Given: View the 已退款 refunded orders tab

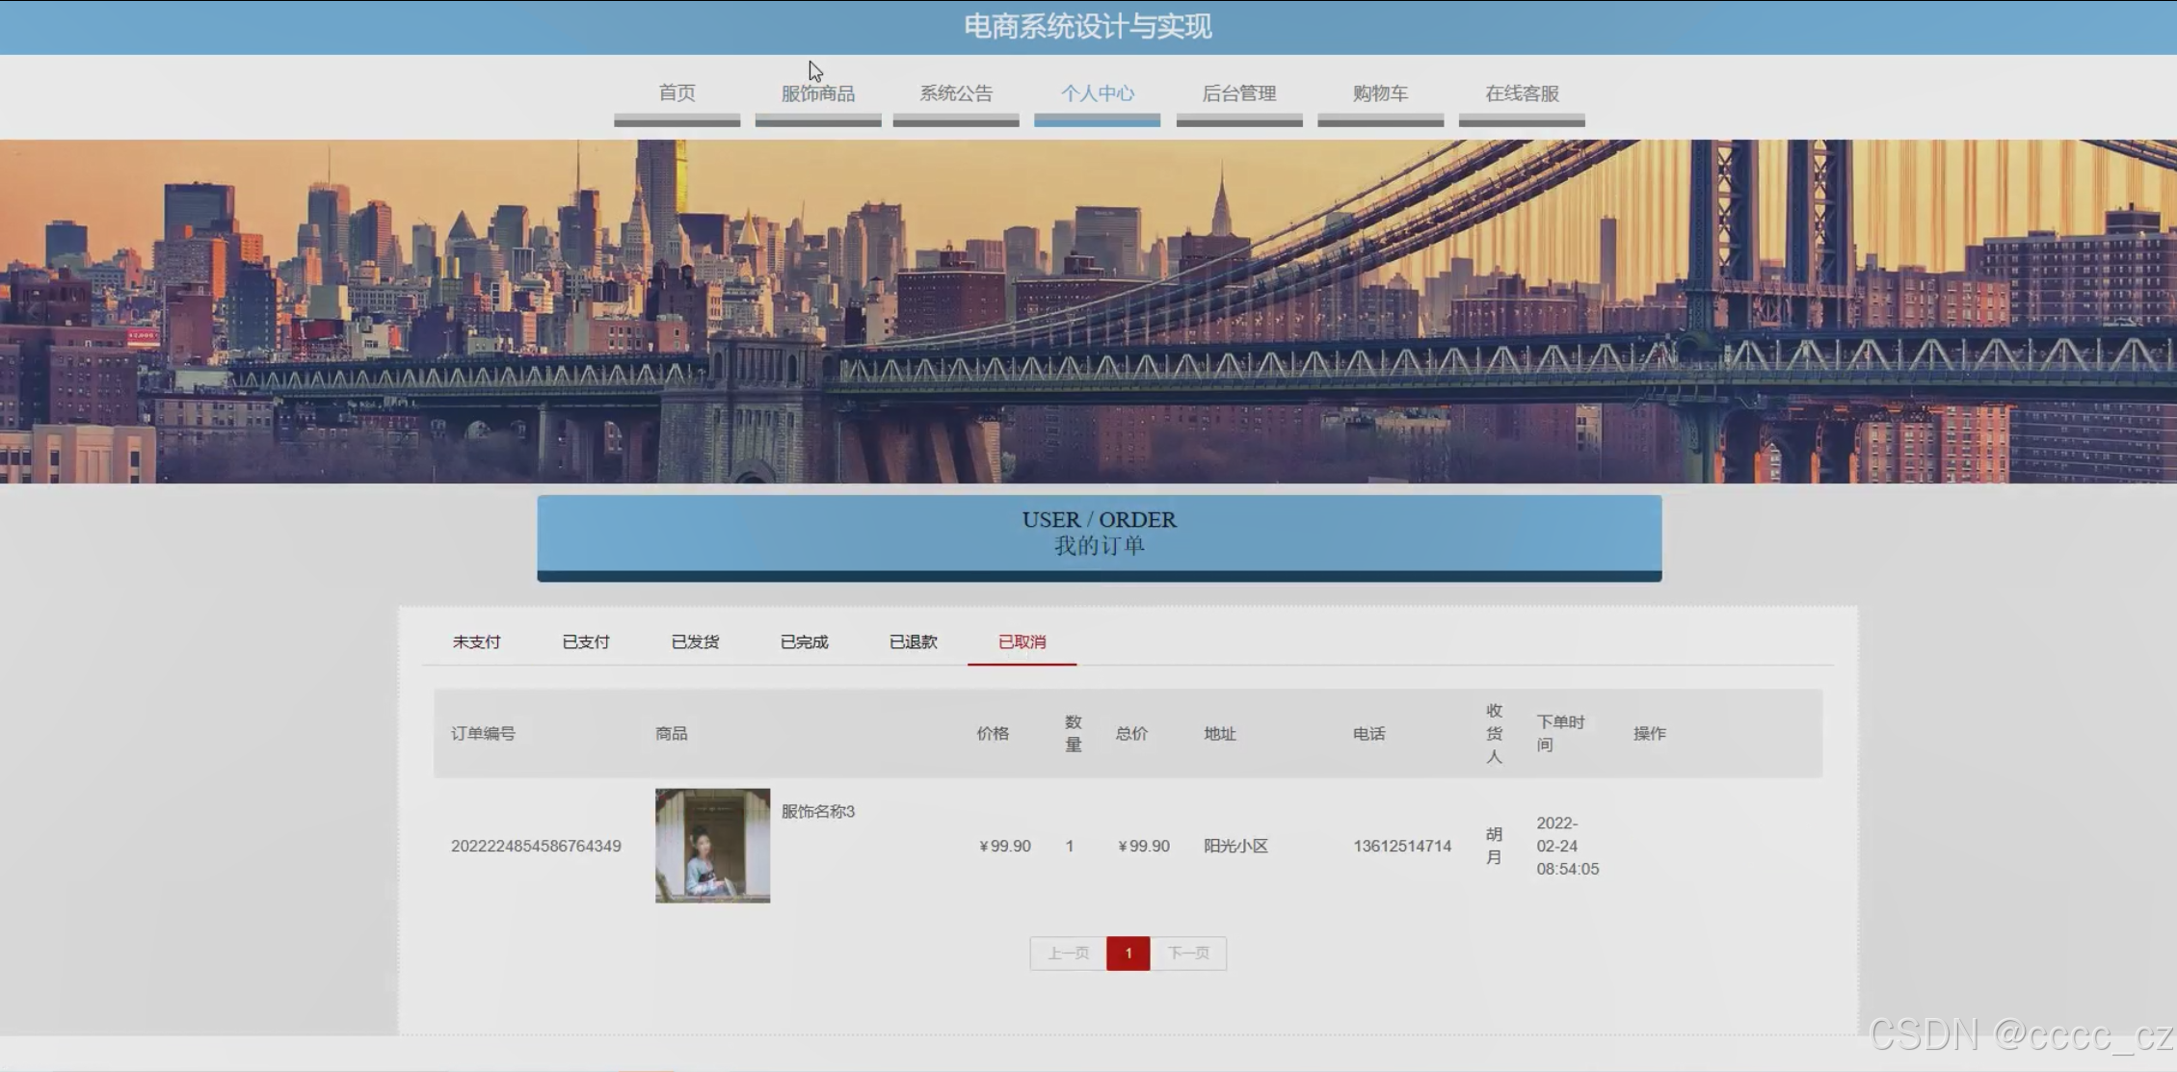Looking at the screenshot, I should pyautogui.click(x=913, y=641).
